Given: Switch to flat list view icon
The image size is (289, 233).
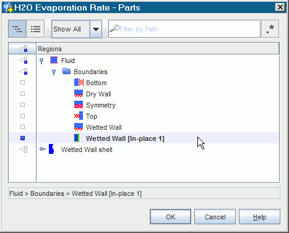Looking at the screenshot, I should [x=35, y=29].
